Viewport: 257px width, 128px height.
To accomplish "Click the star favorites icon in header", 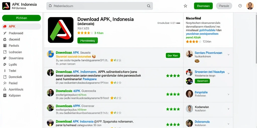I will [185, 6].
